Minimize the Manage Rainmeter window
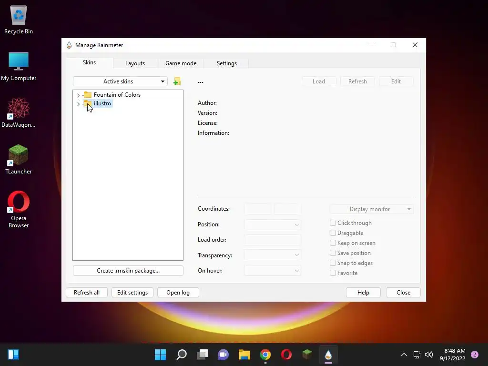 coord(372,45)
